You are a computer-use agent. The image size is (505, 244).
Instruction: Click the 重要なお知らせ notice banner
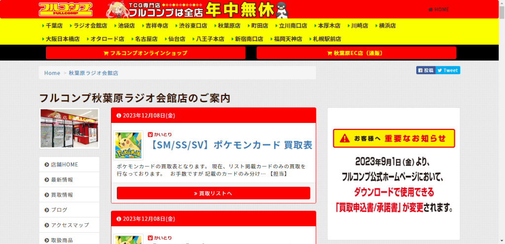click(394, 138)
